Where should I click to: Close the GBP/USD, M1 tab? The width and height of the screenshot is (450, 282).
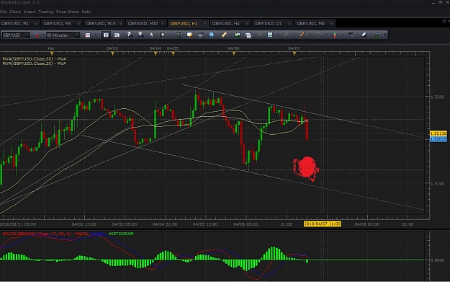36,24
